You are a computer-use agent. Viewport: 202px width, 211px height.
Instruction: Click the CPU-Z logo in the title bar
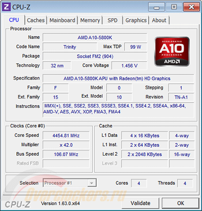(7, 7)
